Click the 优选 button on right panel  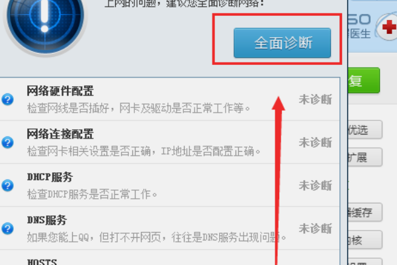point(365,130)
